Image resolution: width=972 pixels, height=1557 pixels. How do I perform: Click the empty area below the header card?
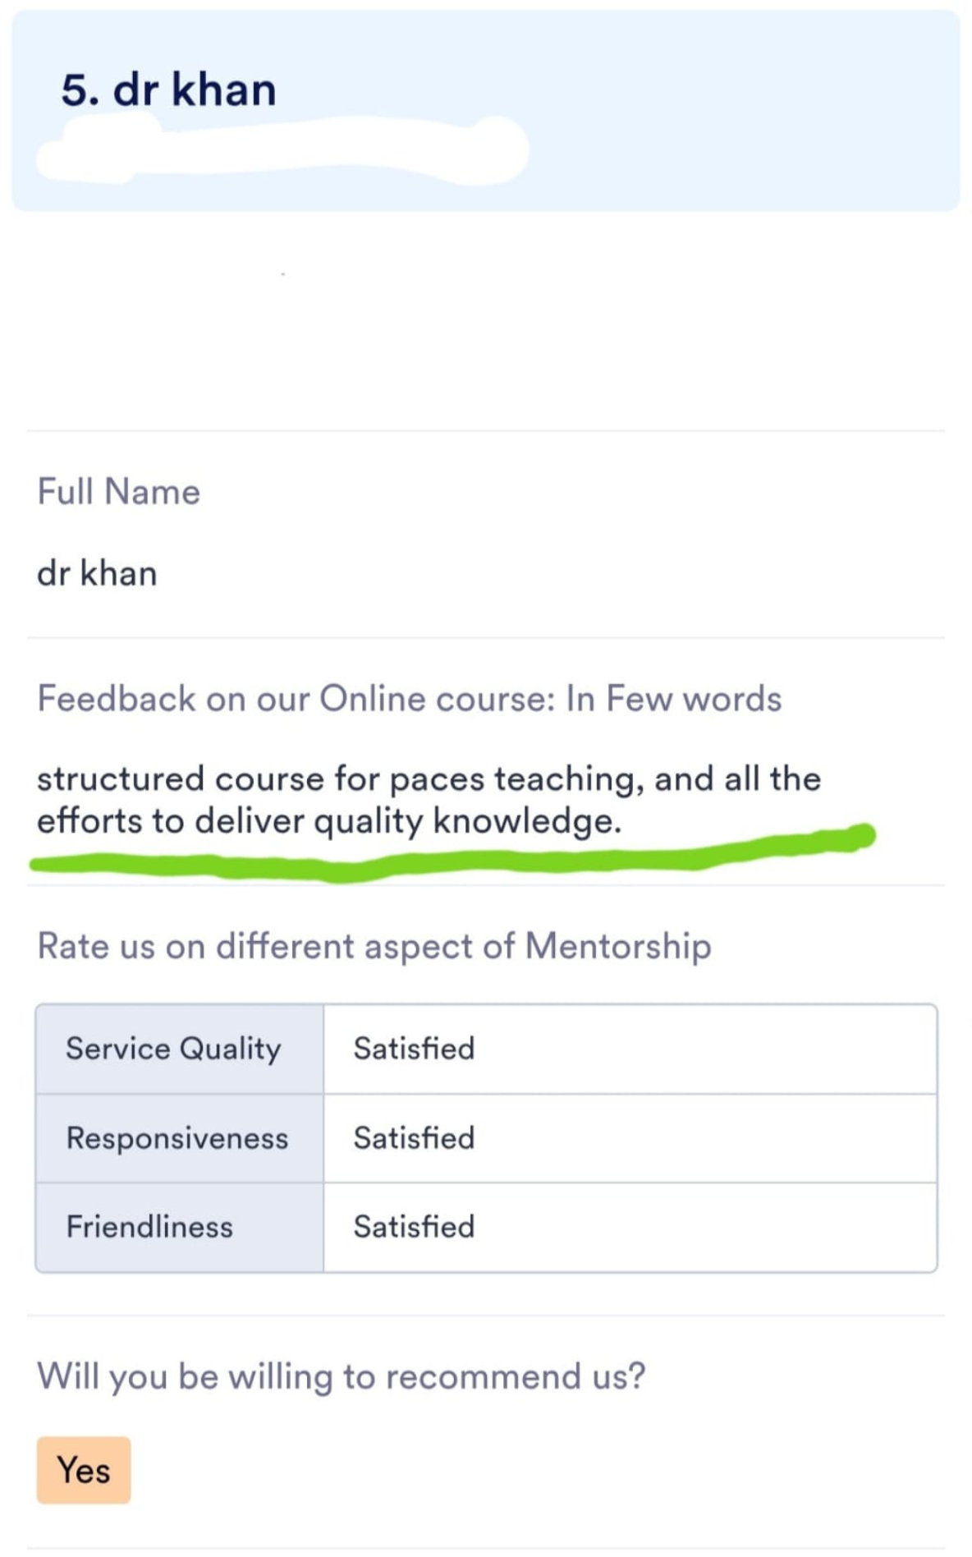(486, 320)
